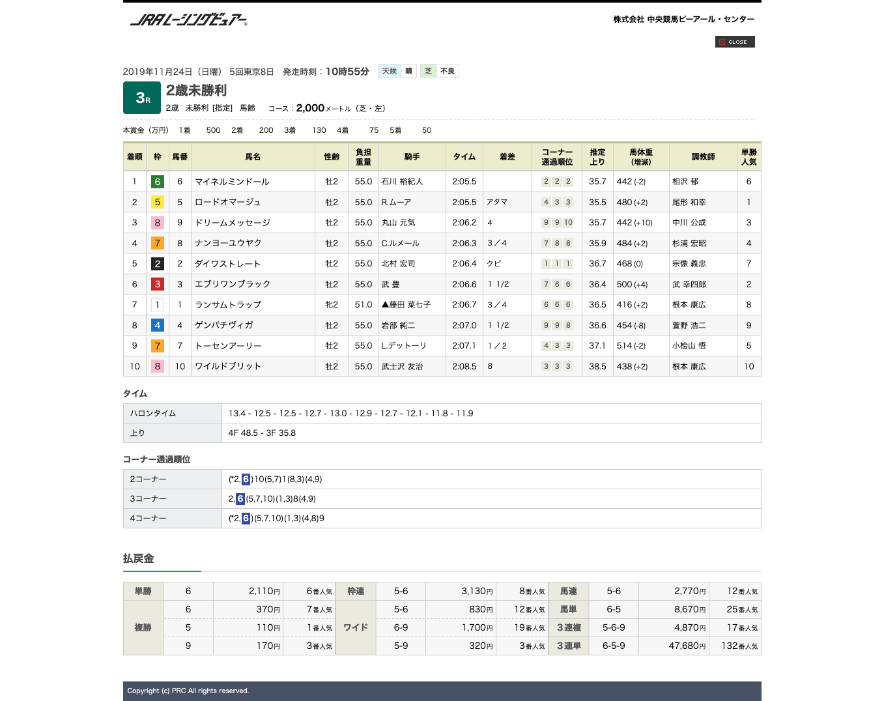Select horse name ダイワストレート
Screen dimensions: 884x701
228,264
